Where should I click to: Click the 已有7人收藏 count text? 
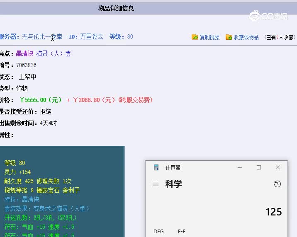click(280, 37)
